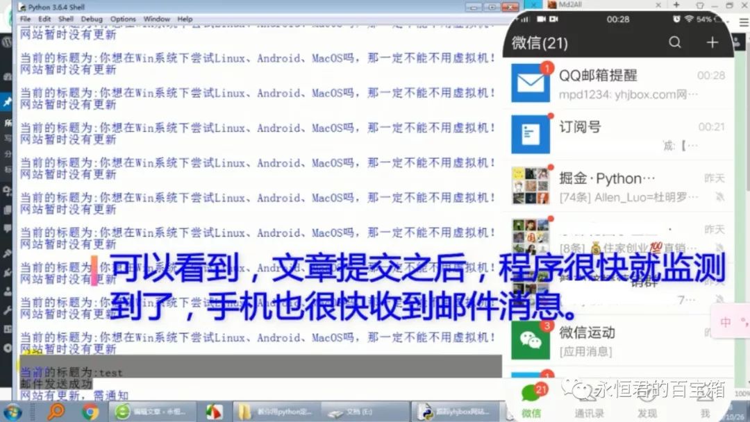The height and width of the screenshot is (422, 750).
Task: Tap the WeChat plus icon in header
Action: point(712,42)
